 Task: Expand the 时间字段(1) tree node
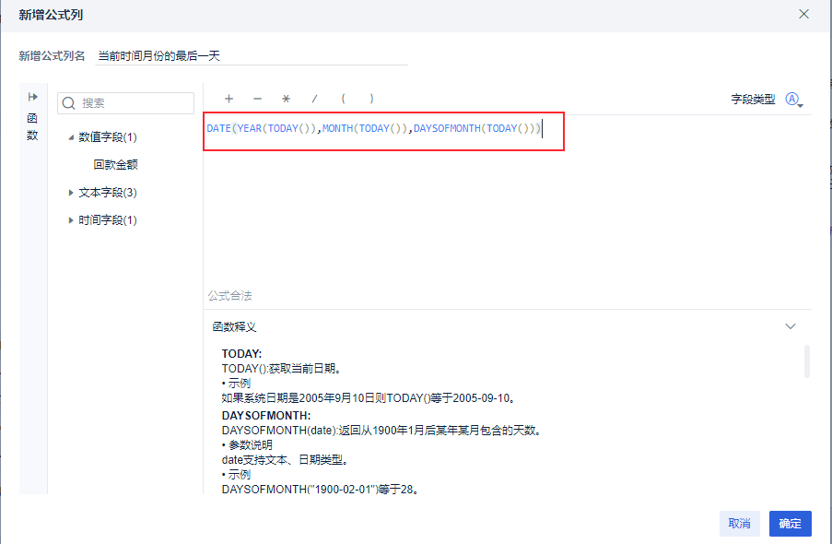pos(71,220)
